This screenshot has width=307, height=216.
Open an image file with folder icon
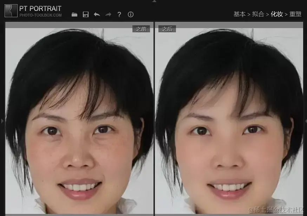click(74, 14)
